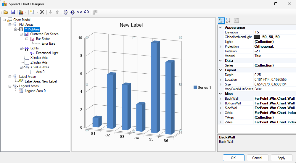Select the Z Index Axis item
296x163 pixels.
click(39, 62)
